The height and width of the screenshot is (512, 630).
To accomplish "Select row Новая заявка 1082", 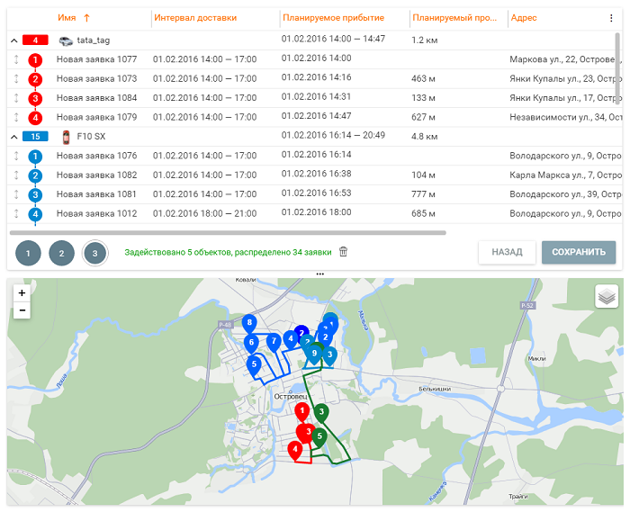I will point(96,175).
